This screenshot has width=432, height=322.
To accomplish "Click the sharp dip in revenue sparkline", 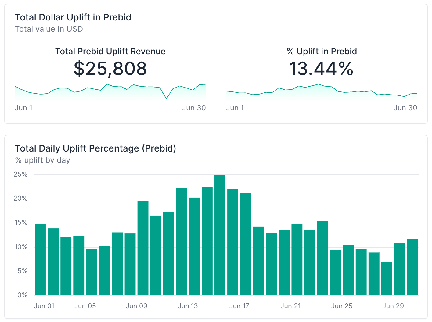I will pos(166,98).
